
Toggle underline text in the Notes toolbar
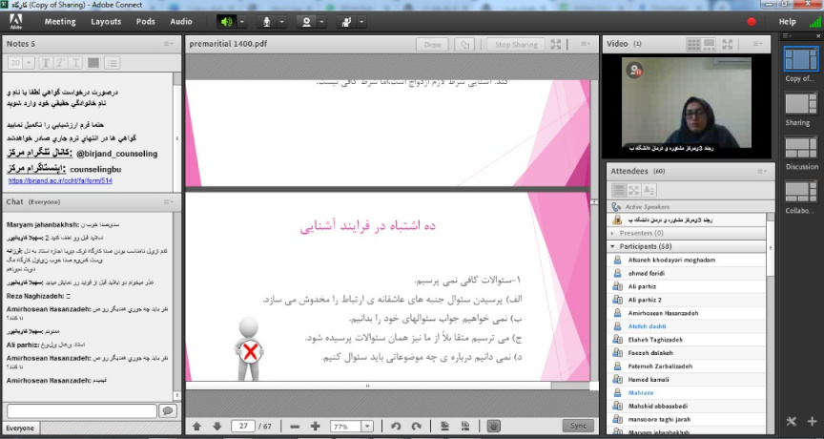pos(75,63)
